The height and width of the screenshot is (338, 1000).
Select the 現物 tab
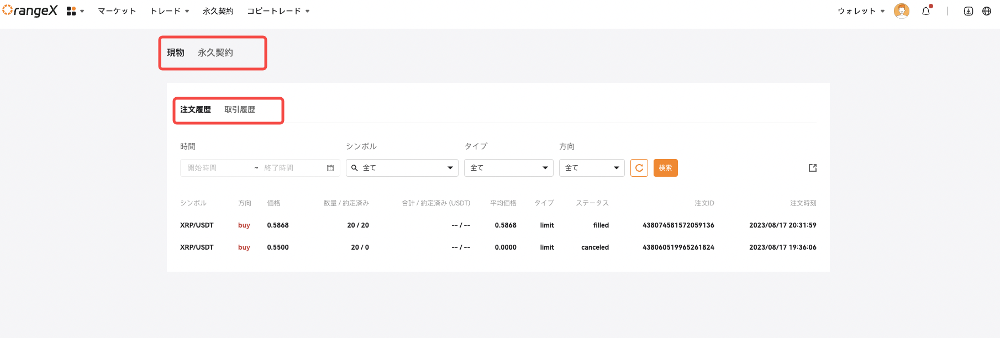tap(176, 52)
